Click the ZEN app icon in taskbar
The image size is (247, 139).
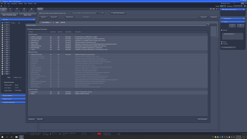[22, 136]
